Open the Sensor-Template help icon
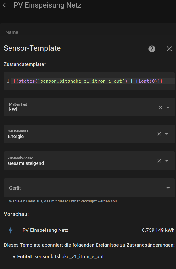 pos(152,49)
